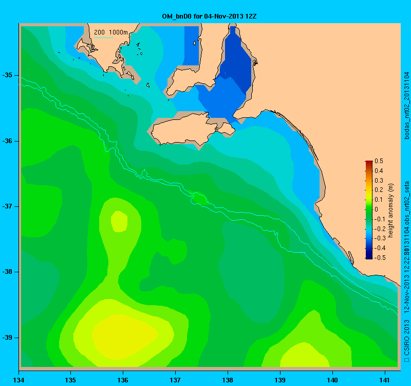The width and height of the screenshot is (411, 386).
Task: Click the colorbar value 0.5
Action: 379,161
